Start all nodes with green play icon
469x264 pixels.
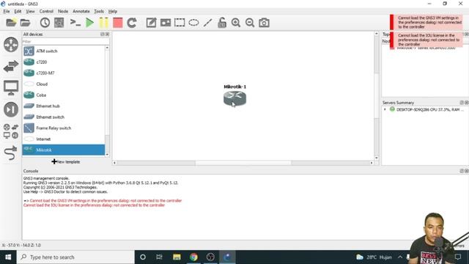pyautogui.click(x=89, y=23)
